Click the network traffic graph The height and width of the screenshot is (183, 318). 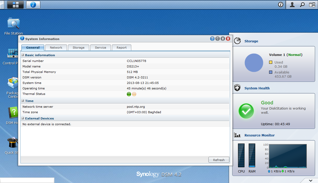pos(288,156)
